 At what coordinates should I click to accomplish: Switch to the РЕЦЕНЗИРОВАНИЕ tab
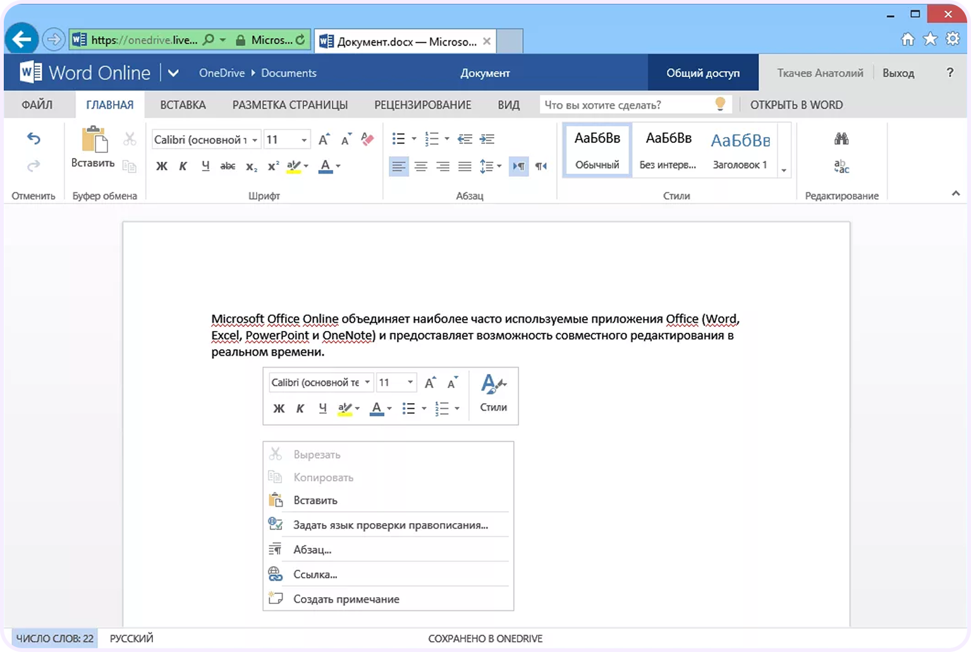(423, 105)
